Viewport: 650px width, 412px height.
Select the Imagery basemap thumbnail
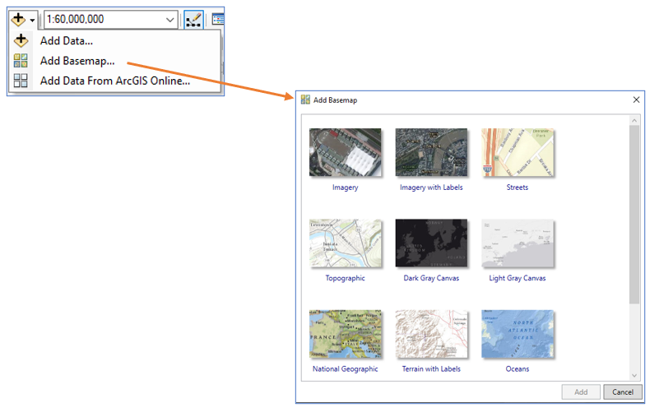(346, 152)
